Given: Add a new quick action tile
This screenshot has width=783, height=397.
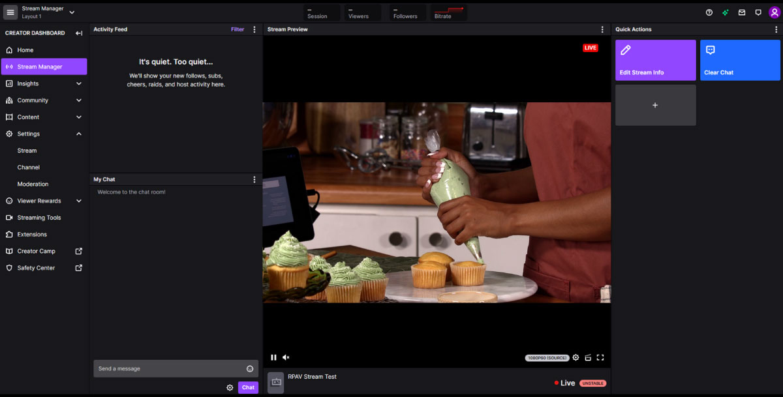Looking at the screenshot, I should (x=655, y=105).
